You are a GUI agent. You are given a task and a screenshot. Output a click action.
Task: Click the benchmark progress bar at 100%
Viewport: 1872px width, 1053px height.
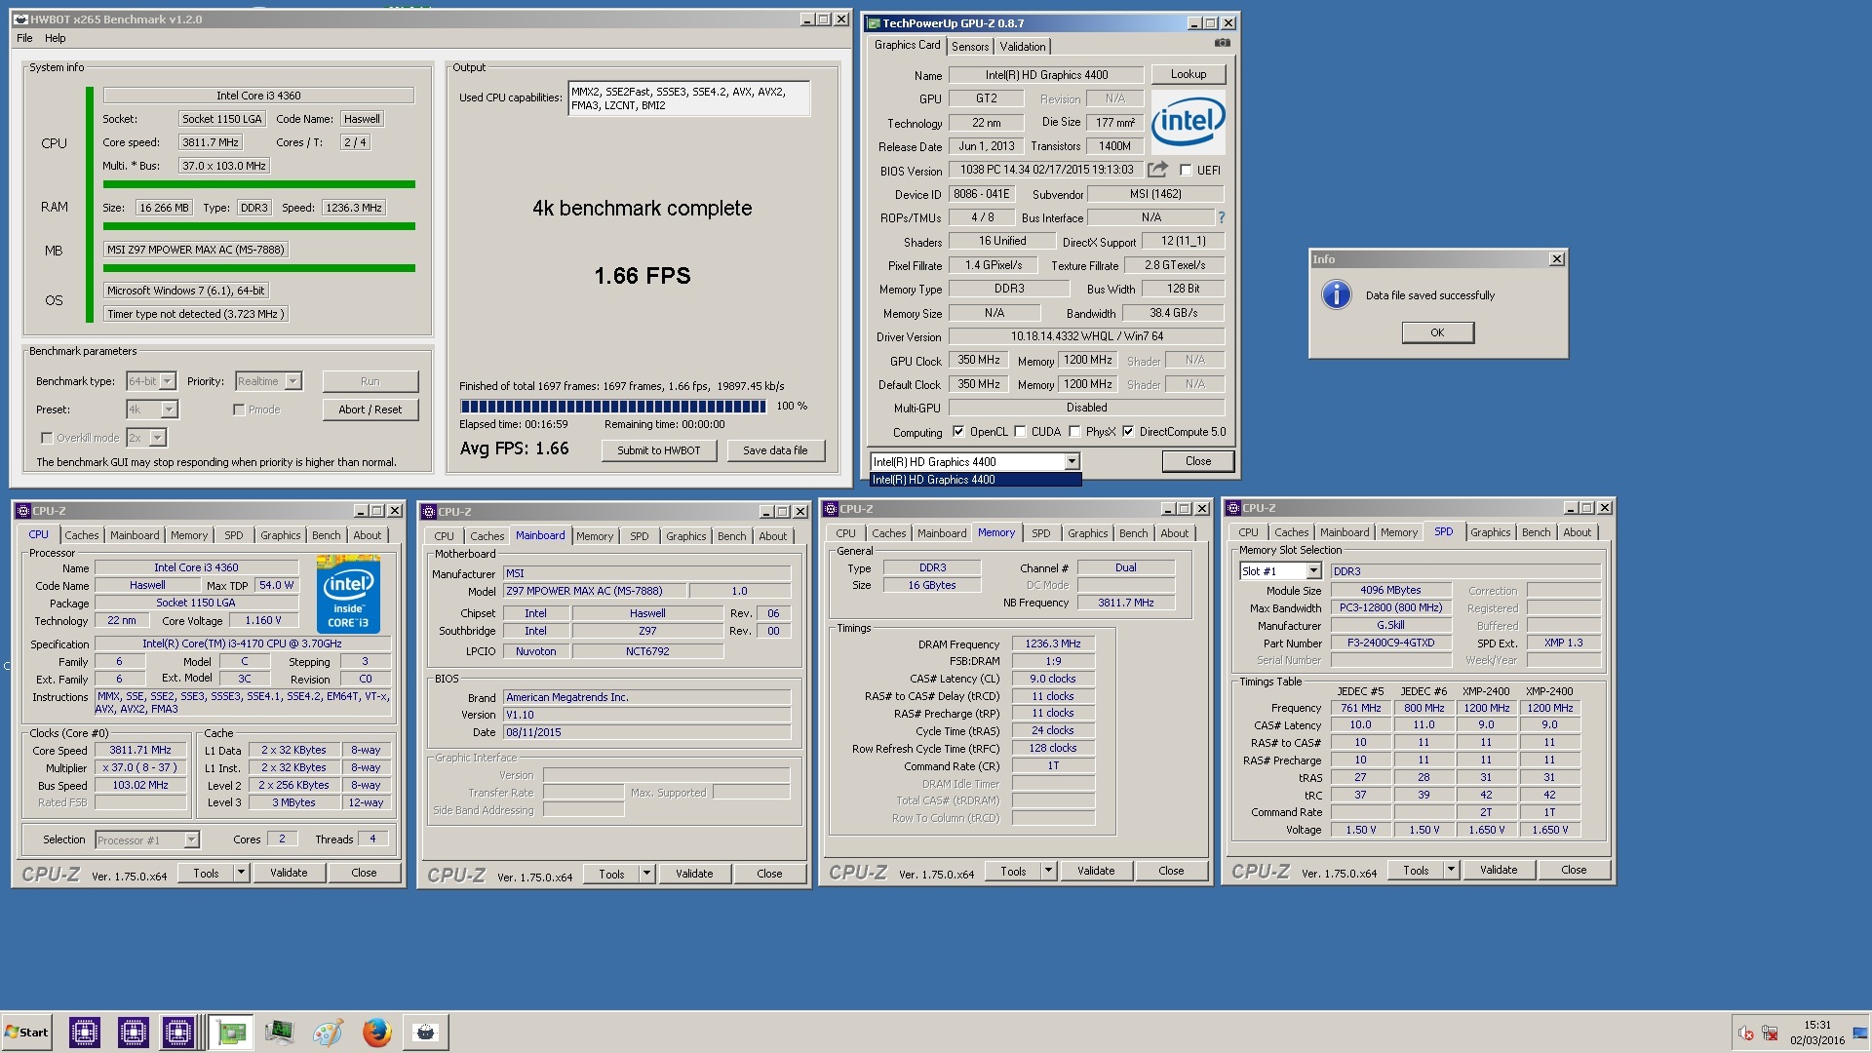pos(613,407)
